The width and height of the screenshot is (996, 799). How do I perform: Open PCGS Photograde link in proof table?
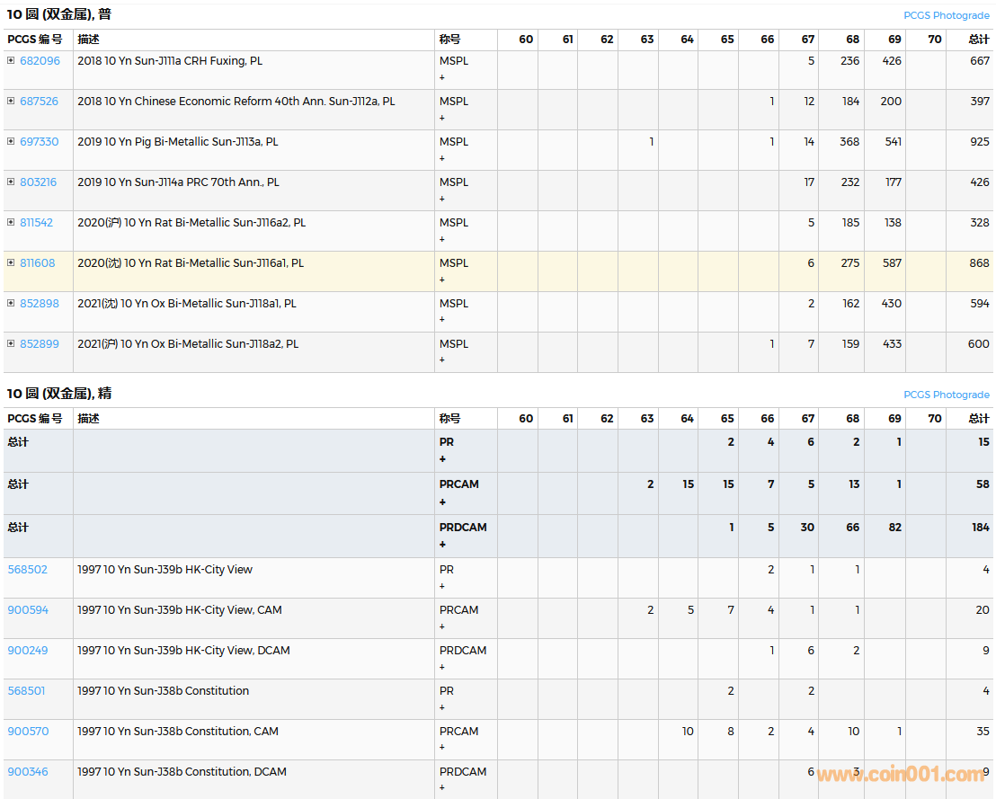[946, 395]
